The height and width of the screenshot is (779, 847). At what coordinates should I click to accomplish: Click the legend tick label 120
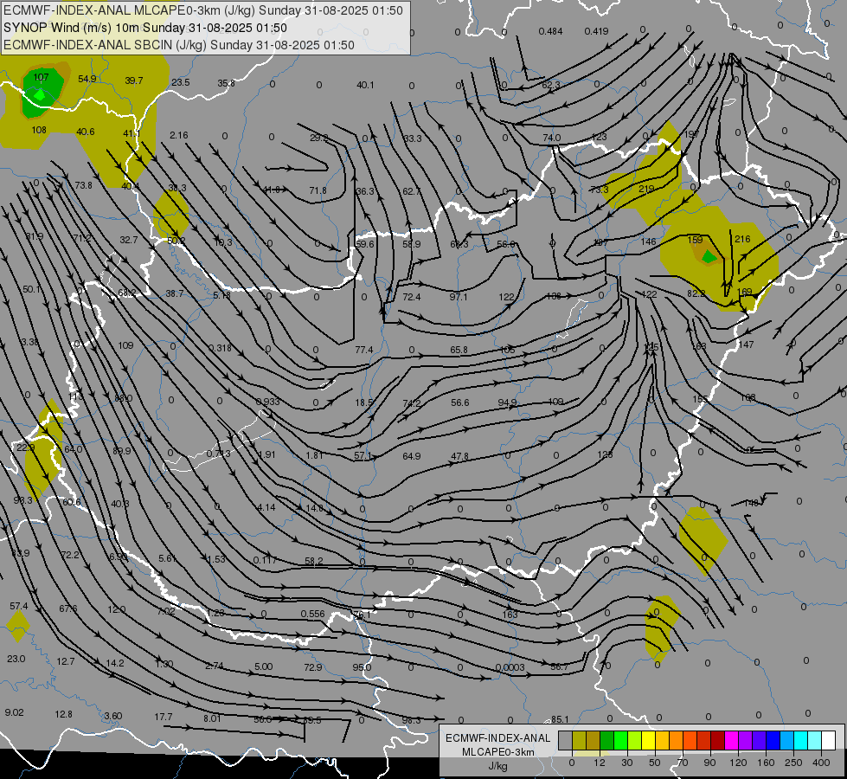point(738,763)
